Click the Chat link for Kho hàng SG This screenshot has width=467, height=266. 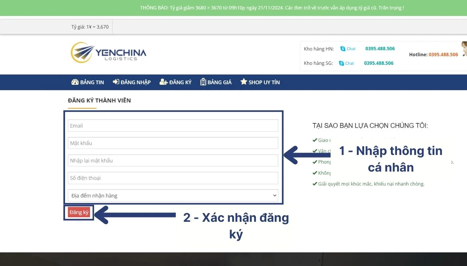point(350,63)
